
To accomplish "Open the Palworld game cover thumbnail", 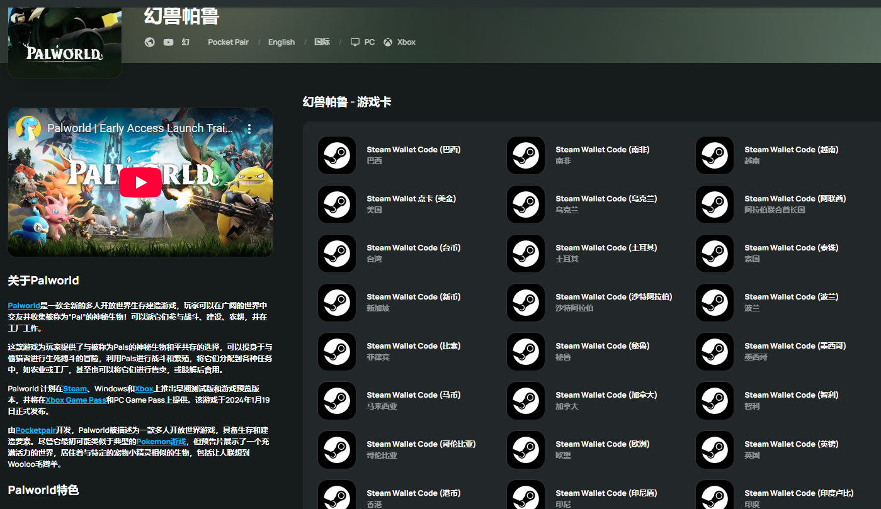I will 65,43.
